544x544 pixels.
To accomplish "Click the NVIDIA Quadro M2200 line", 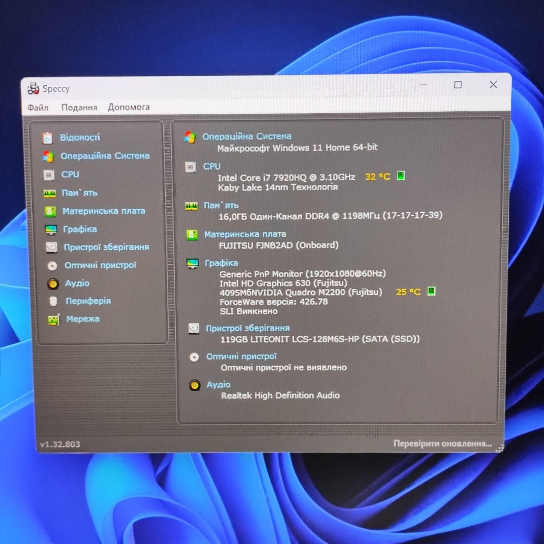I will pyautogui.click(x=301, y=292).
